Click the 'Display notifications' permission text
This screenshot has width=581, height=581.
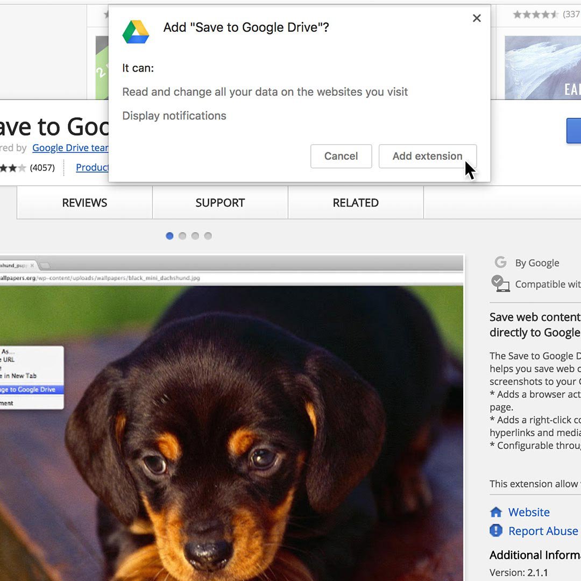click(174, 116)
